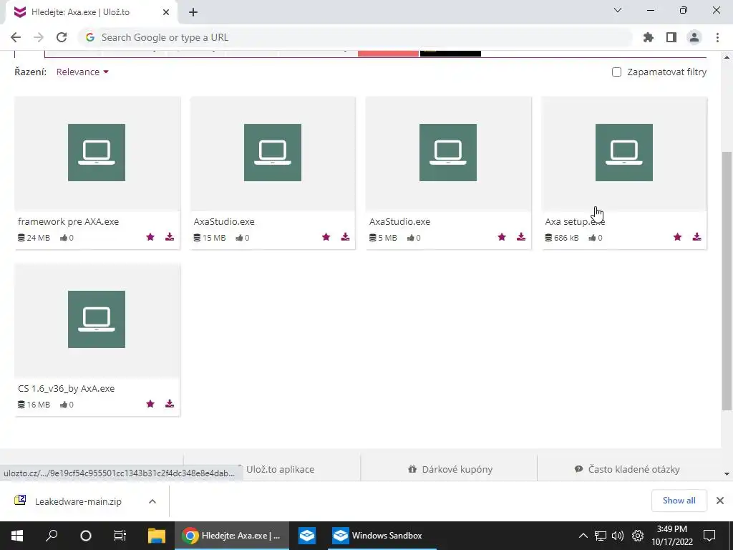Open Často kladené otázky footer link
The width and height of the screenshot is (733, 550).
(x=627, y=470)
